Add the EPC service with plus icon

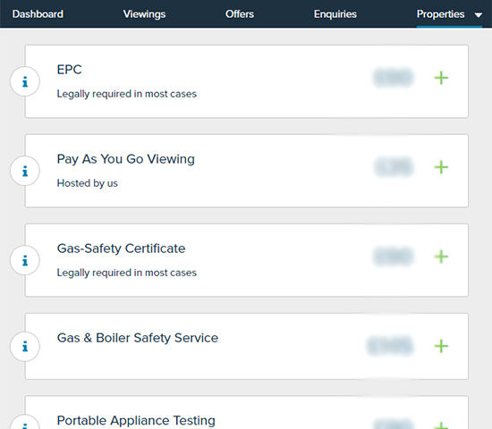[441, 78]
